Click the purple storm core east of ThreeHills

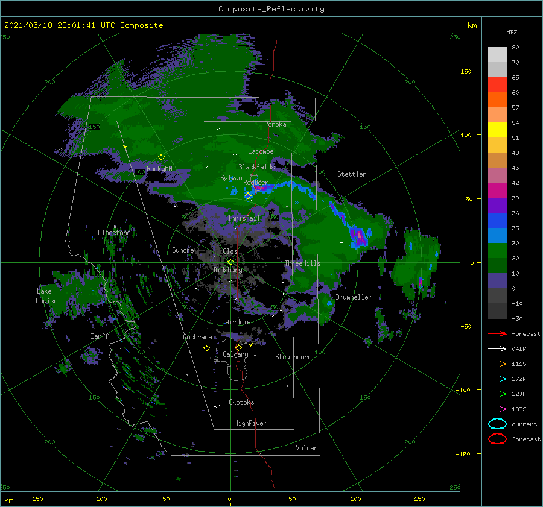359,236
